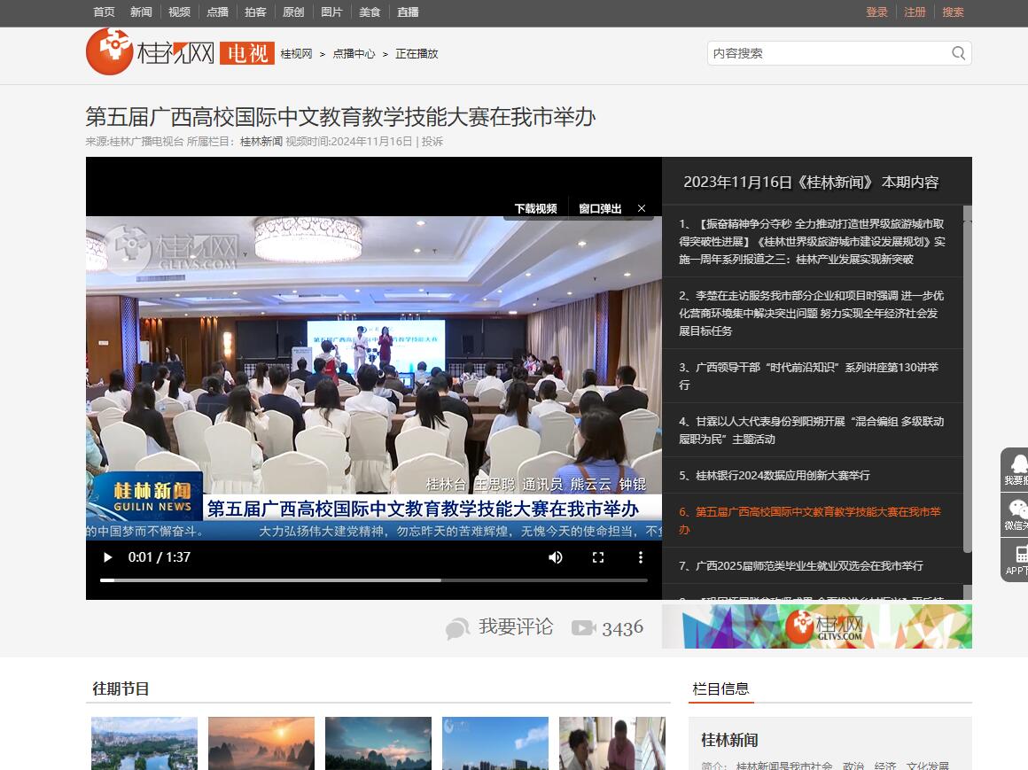Play the video
This screenshot has width=1028, height=770.
tap(108, 557)
